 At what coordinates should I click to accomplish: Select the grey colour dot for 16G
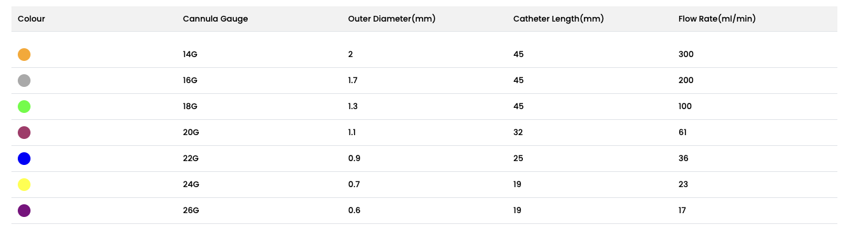(24, 81)
